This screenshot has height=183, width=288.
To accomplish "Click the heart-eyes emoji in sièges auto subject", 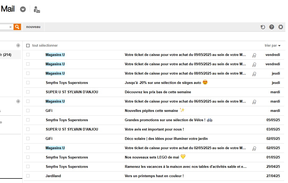I will (205, 82).
